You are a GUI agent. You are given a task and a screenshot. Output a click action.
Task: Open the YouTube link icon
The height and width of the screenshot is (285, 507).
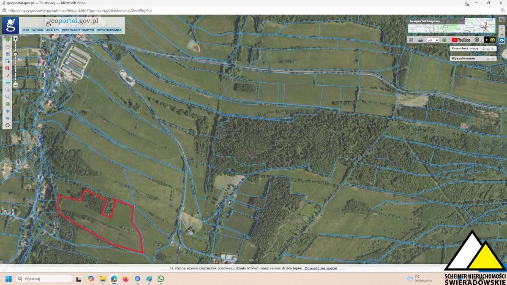coord(461,40)
